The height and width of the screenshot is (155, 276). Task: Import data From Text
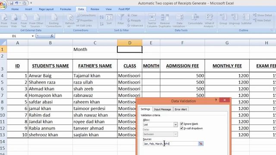[24, 21]
